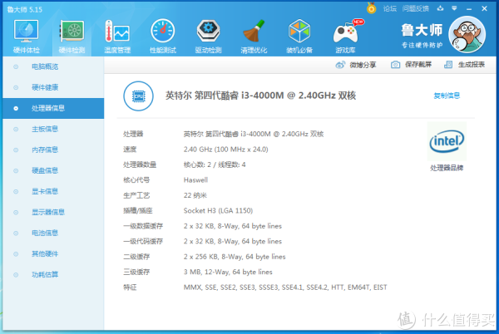The height and width of the screenshot is (334, 499).
Task: Click the Intel brand logo
Action: pyautogui.click(x=447, y=141)
